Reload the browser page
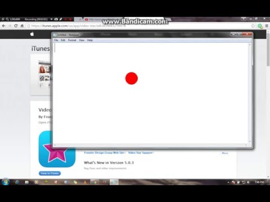The image size is (270, 202). tap(16, 26)
